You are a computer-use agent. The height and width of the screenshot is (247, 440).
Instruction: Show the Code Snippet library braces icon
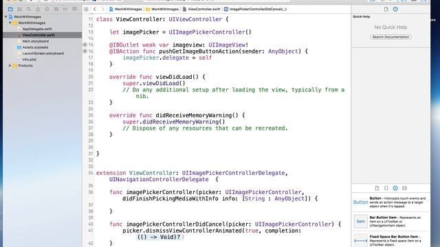[x=386, y=188]
